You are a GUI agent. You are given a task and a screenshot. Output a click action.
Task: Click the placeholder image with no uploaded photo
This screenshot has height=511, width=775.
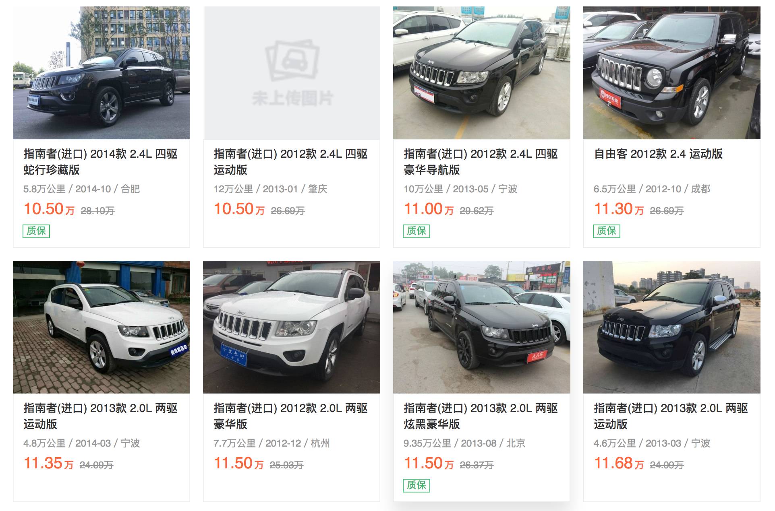coord(292,73)
